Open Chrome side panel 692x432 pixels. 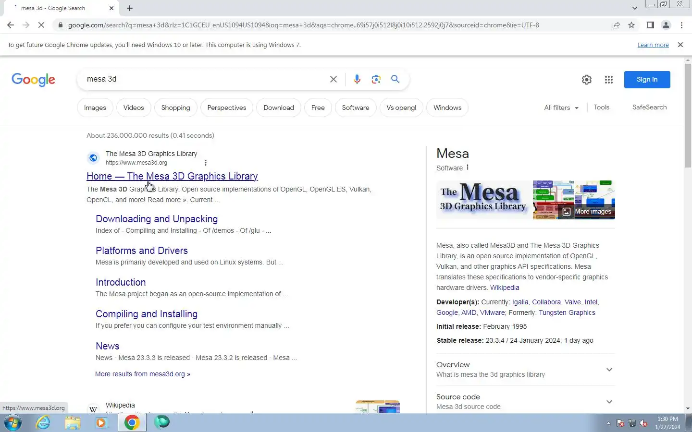(x=650, y=25)
